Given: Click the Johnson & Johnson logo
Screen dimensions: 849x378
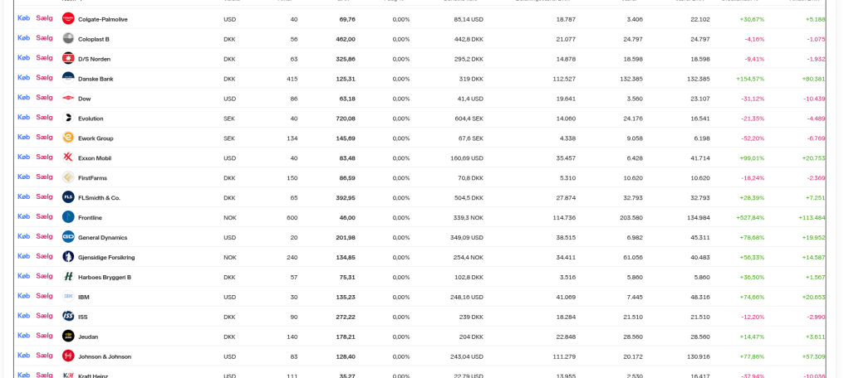Looking at the screenshot, I should click(x=68, y=356).
